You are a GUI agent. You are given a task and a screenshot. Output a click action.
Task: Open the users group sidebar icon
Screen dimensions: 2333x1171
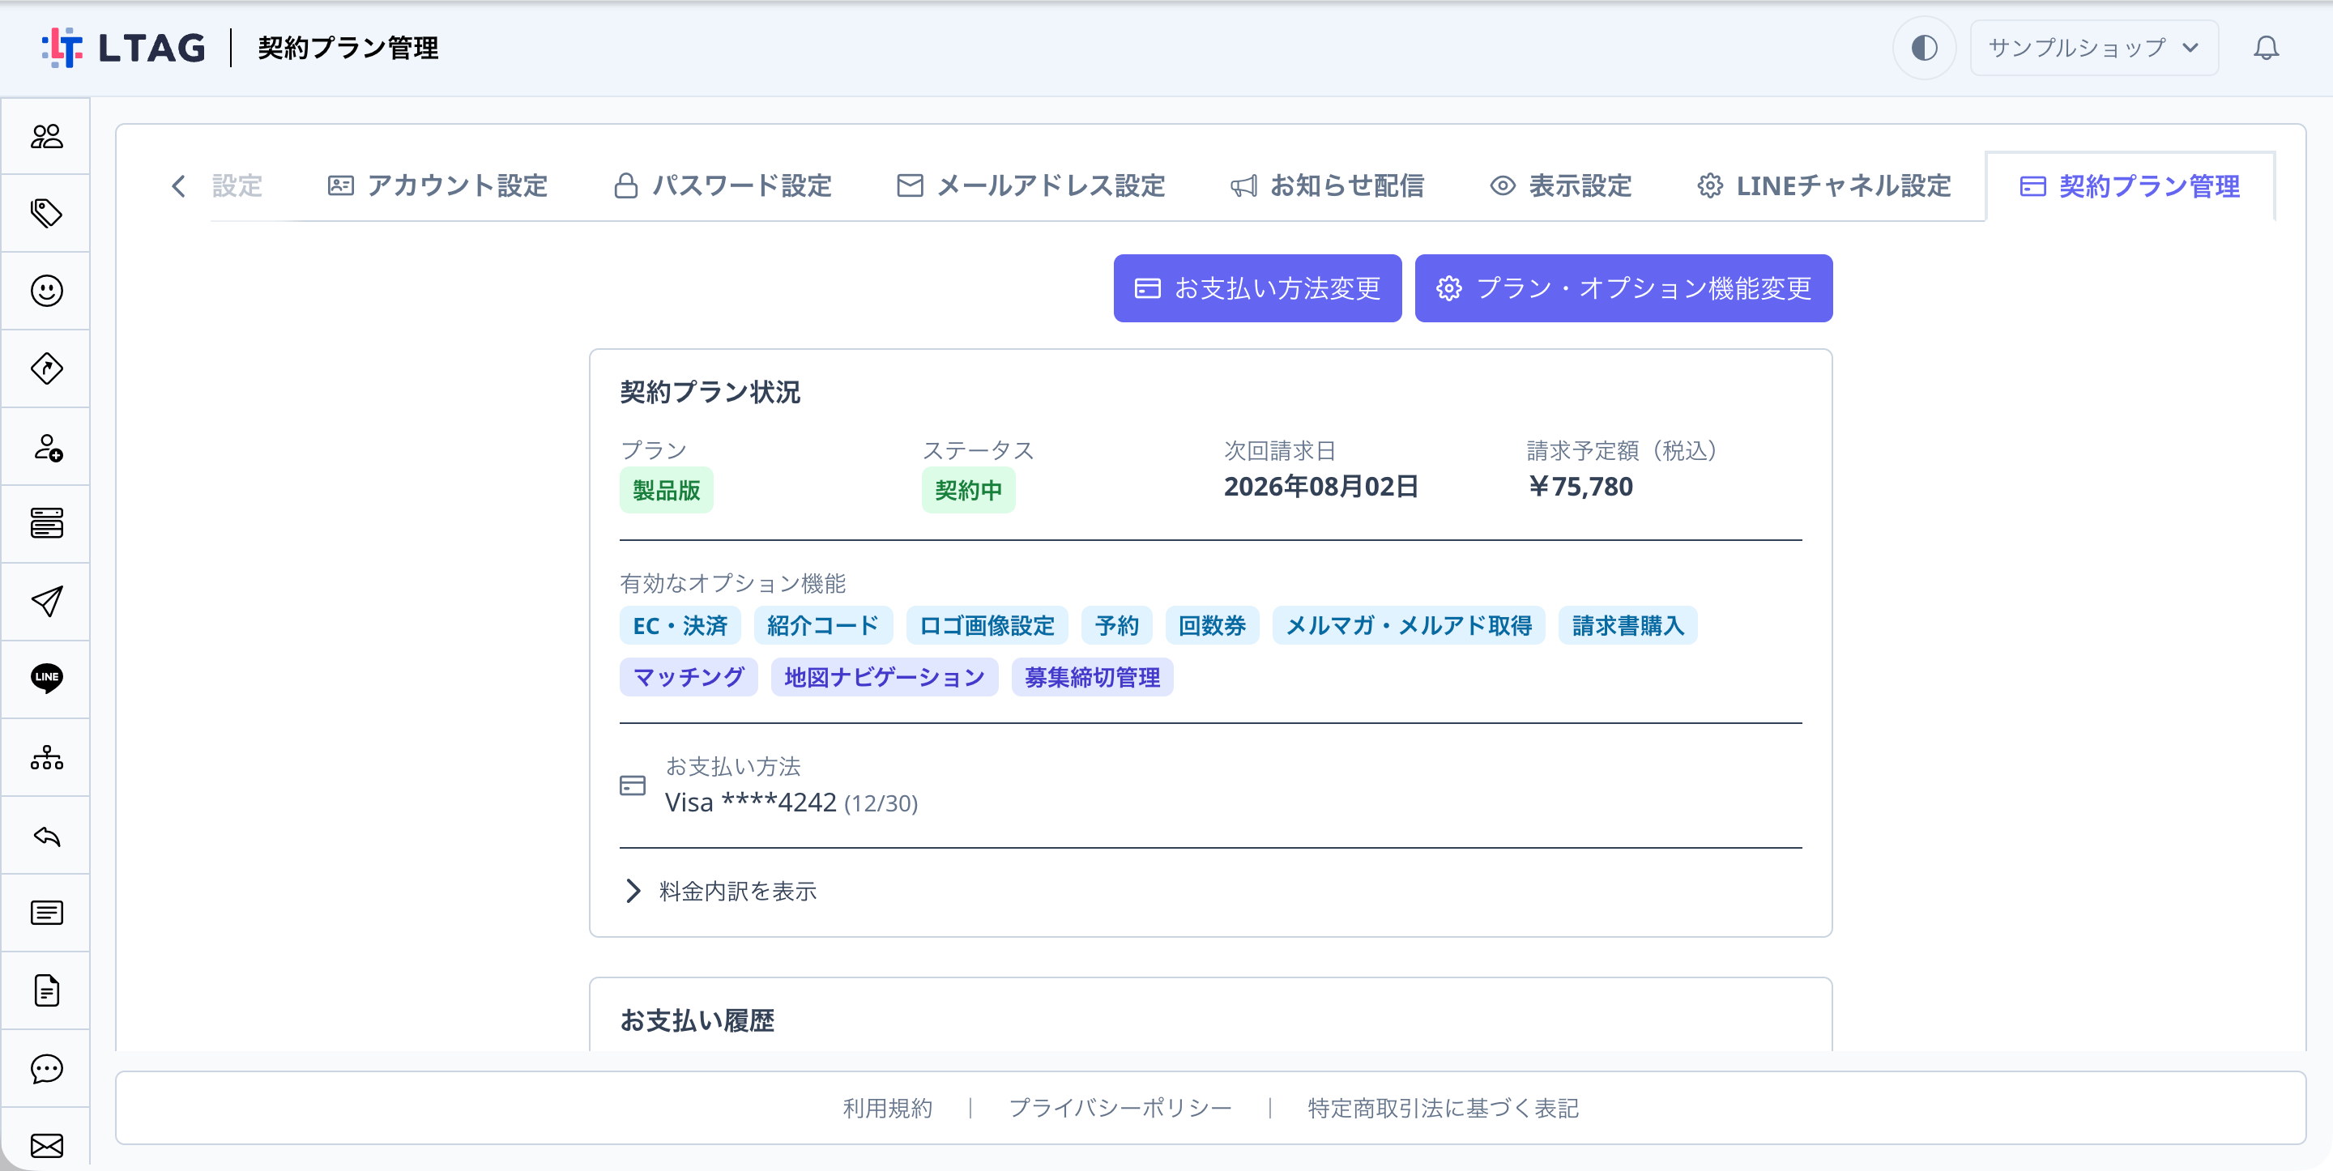[46, 136]
